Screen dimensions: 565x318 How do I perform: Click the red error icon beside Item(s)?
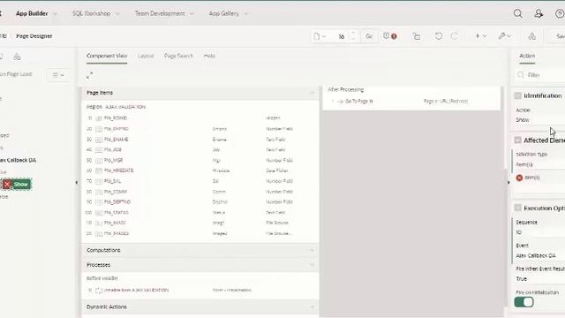[519, 178]
